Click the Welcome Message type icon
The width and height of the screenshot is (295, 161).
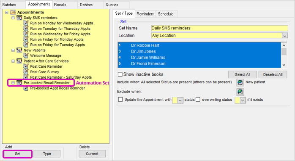[26, 55]
